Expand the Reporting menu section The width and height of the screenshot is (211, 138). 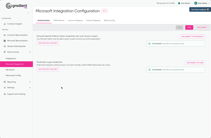(x=30, y=82)
